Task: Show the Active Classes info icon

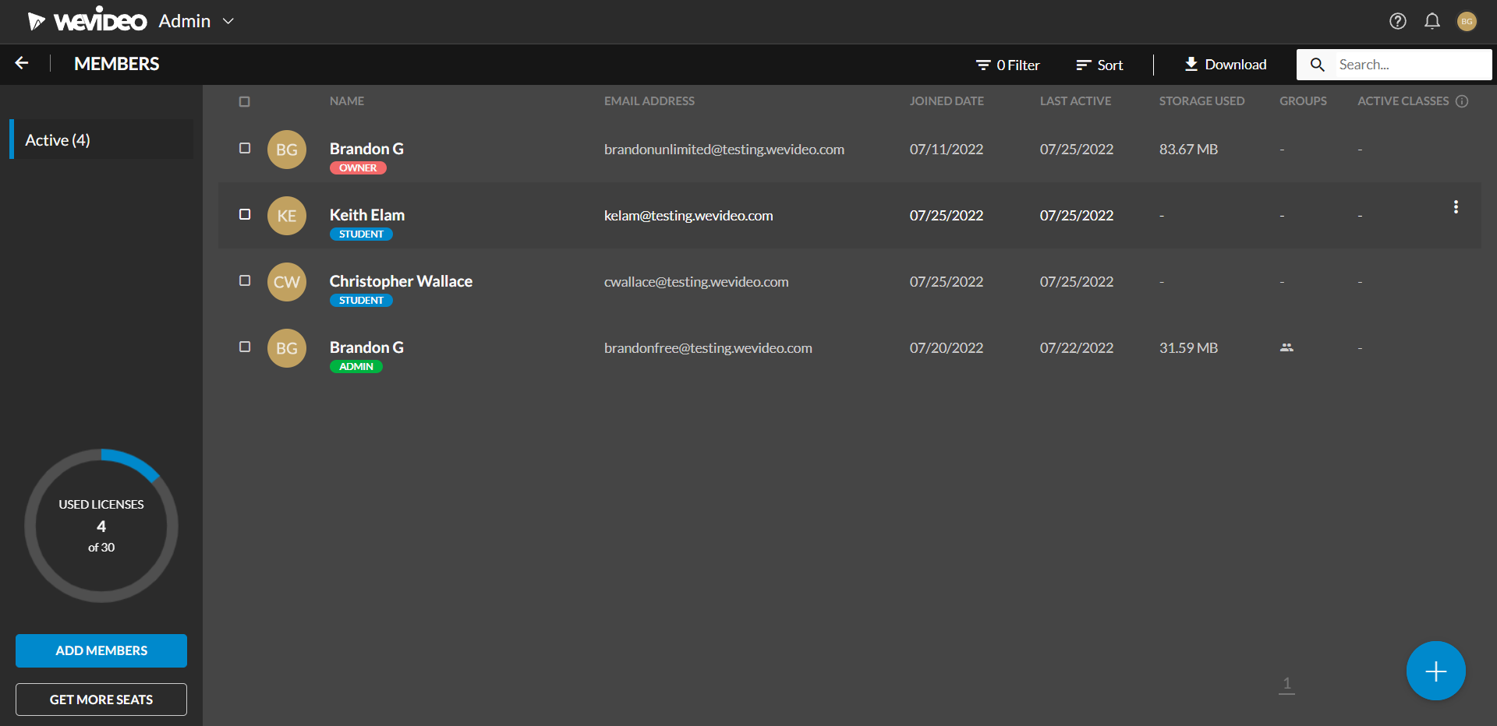Action: pos(1462,101)
